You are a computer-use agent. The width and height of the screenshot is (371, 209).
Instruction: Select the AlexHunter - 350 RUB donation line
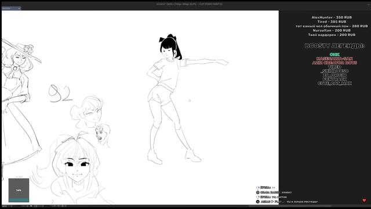tap(332, 17)
